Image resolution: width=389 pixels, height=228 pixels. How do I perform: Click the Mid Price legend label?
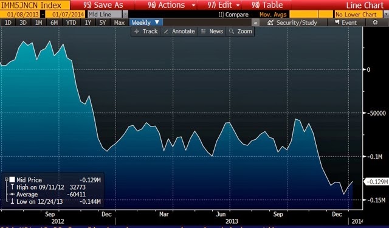point(29,180)
